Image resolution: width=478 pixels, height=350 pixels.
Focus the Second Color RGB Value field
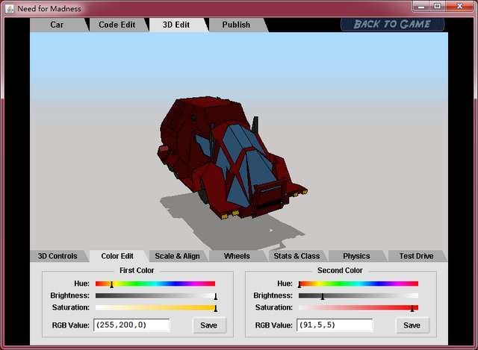(x=335, y=325)
